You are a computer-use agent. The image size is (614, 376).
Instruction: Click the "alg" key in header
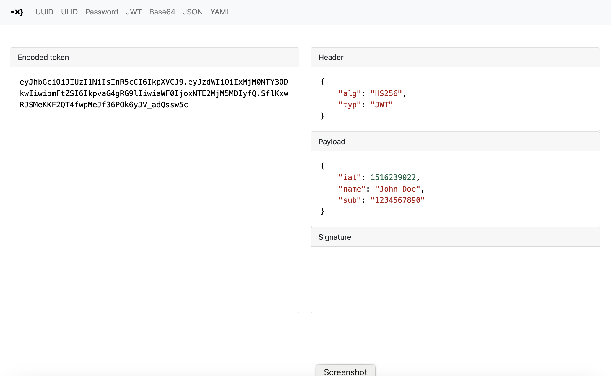pyautogui.click(x=350, y=93)
